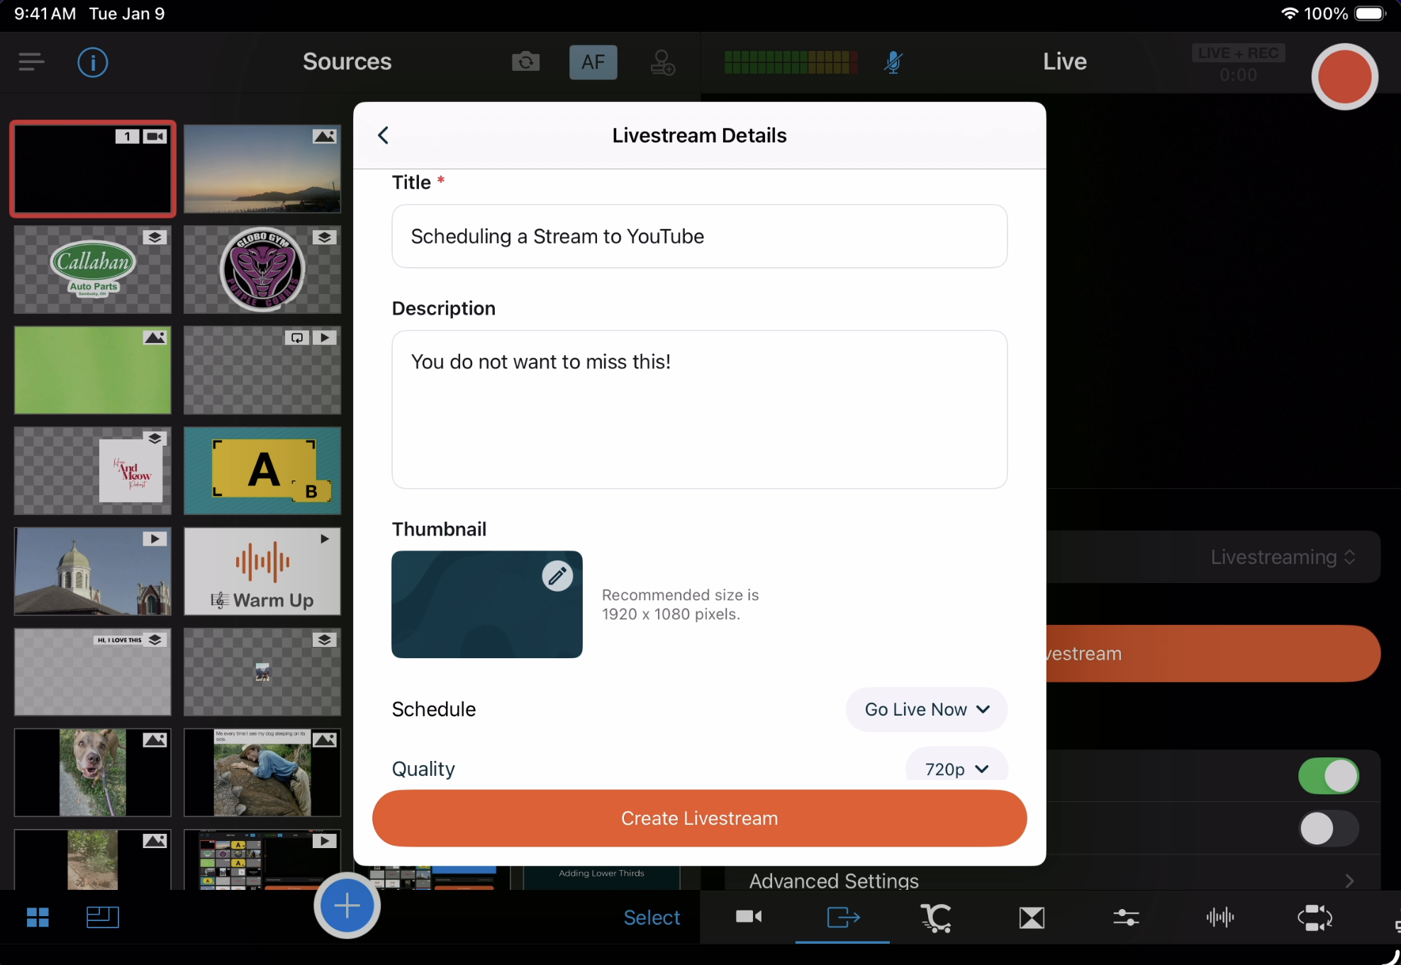Screen dimensions: 1401x965
Task: Tap the switch camera icon
Action: [525, 62]
